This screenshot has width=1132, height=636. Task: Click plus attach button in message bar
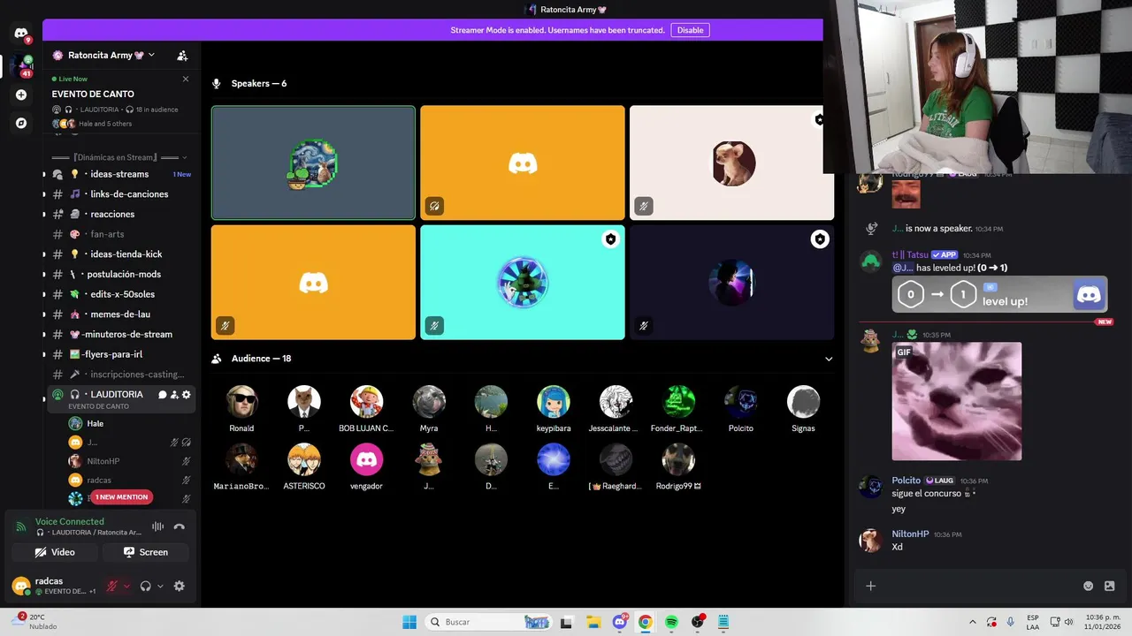(870, 586)
